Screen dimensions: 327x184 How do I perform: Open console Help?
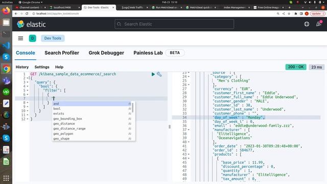pos(59,67)
